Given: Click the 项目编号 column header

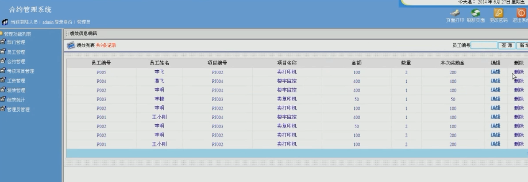Looking at the screenshot, I should pos(217,63).
